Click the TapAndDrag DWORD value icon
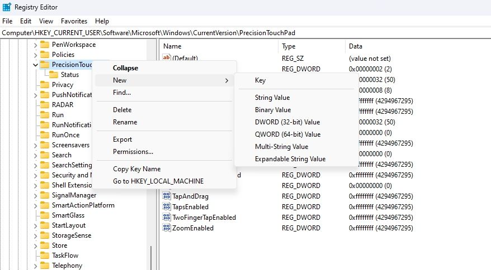491x270 pixels. [167, 196]
